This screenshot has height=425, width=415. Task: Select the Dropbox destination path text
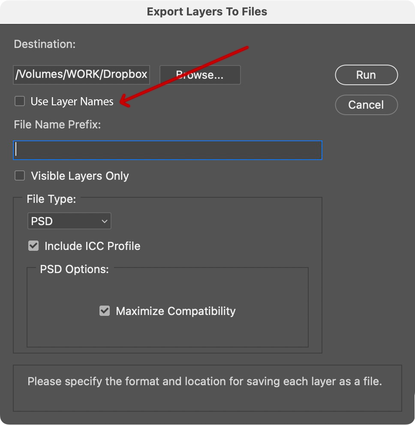[81, 74]
